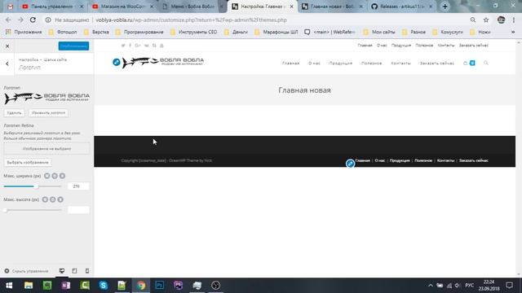This screenshot has width=522, height=293.
Task: Select tablet device icon for Макс. высота
Action: pyautogui.click(x=52, y=199)
